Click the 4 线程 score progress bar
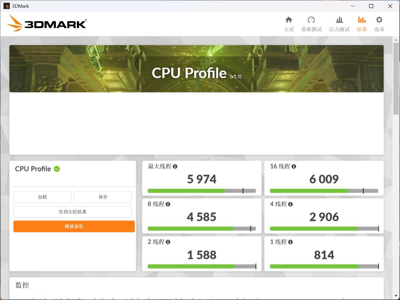 [324, 229]
